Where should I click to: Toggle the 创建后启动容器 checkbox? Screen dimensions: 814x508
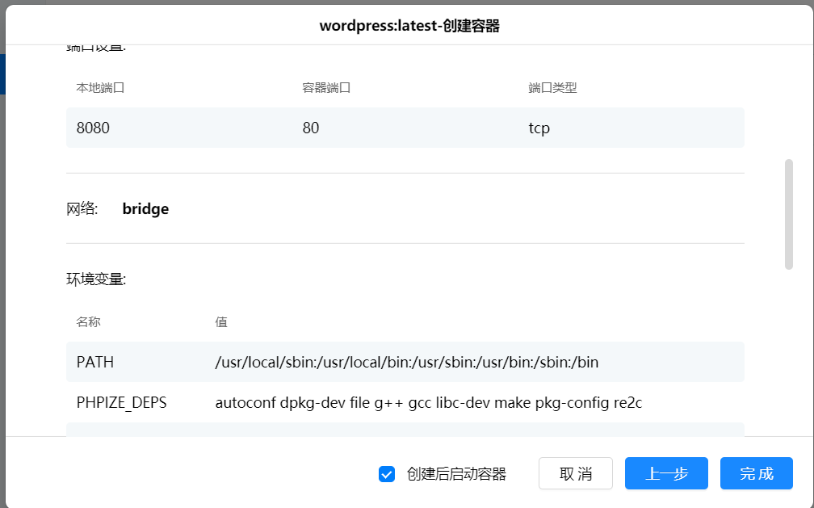387,474
